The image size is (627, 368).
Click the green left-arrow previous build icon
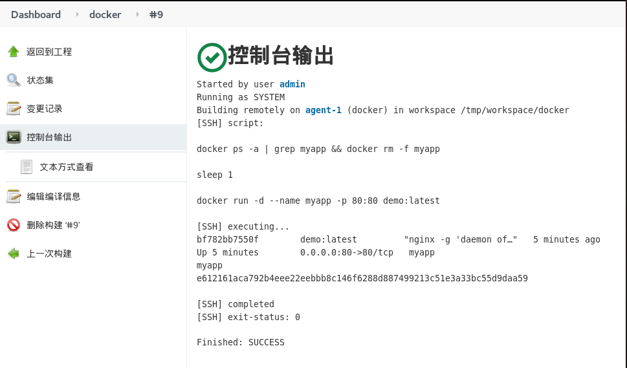(14, 254)
